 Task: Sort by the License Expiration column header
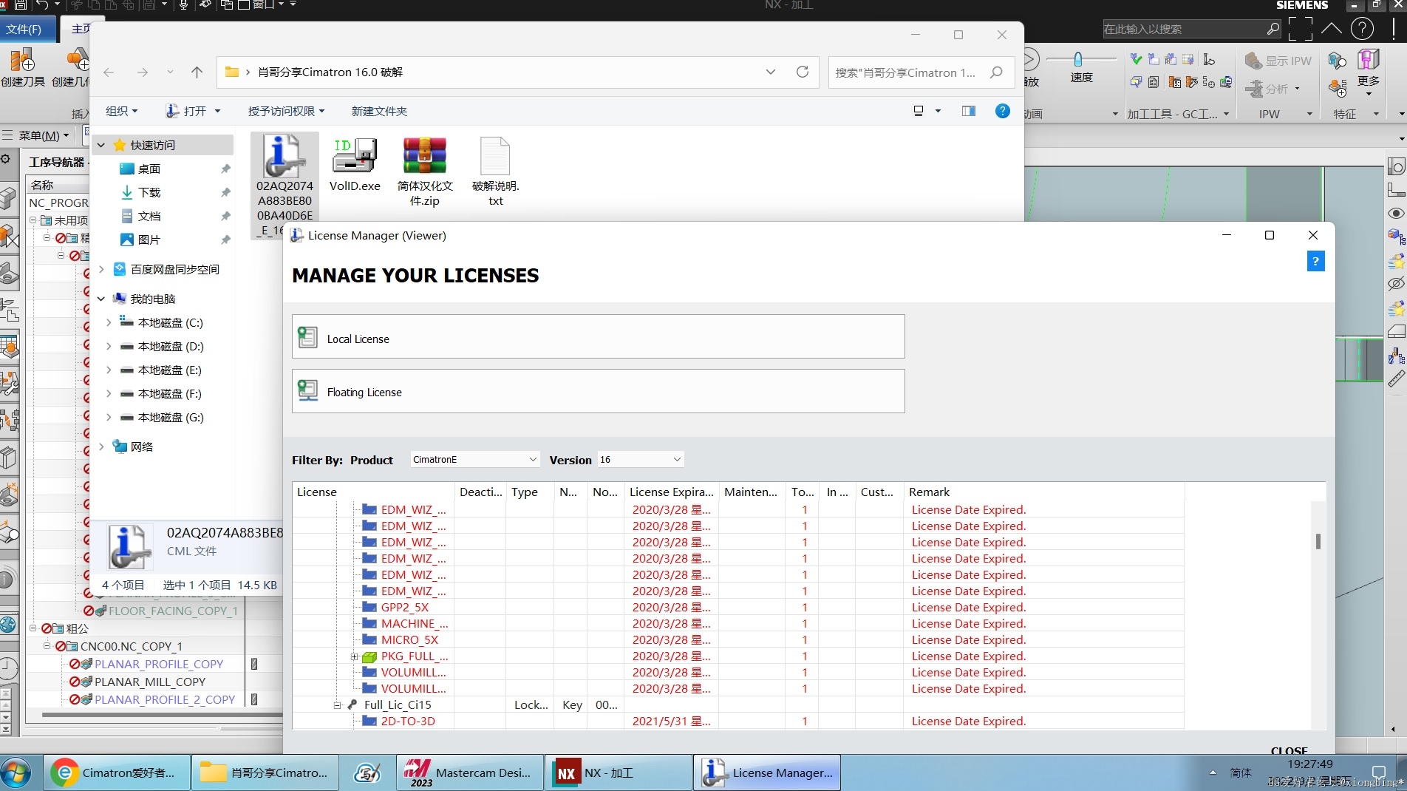pyautogui.click(x=672, y=492)
